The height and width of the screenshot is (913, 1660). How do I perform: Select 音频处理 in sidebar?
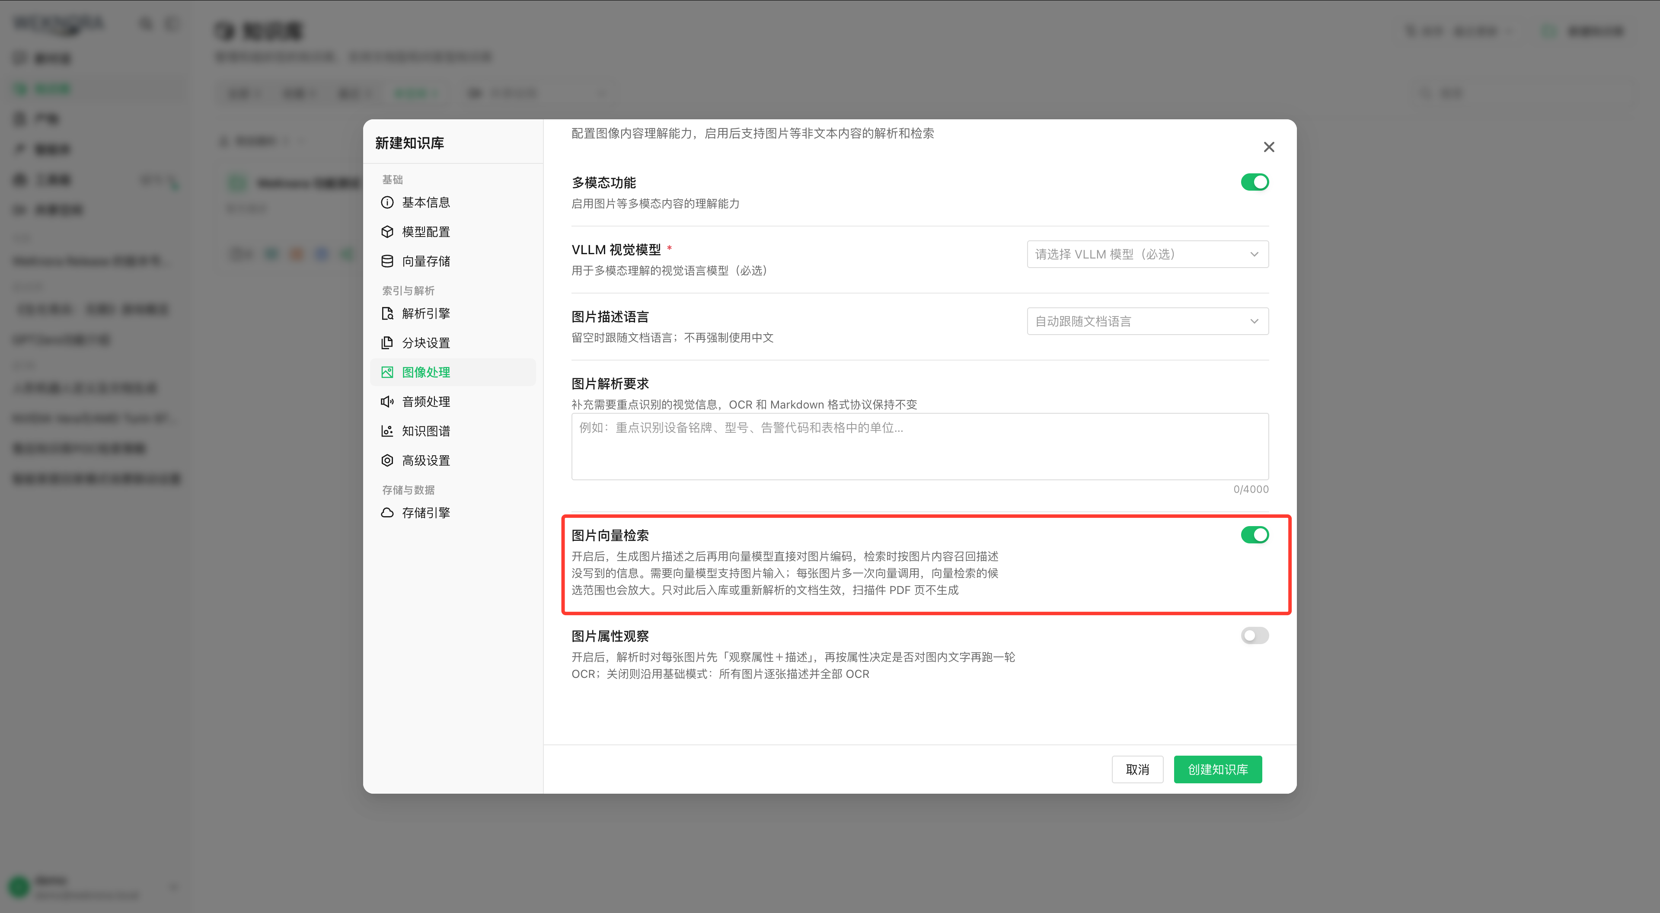(453, 402)
